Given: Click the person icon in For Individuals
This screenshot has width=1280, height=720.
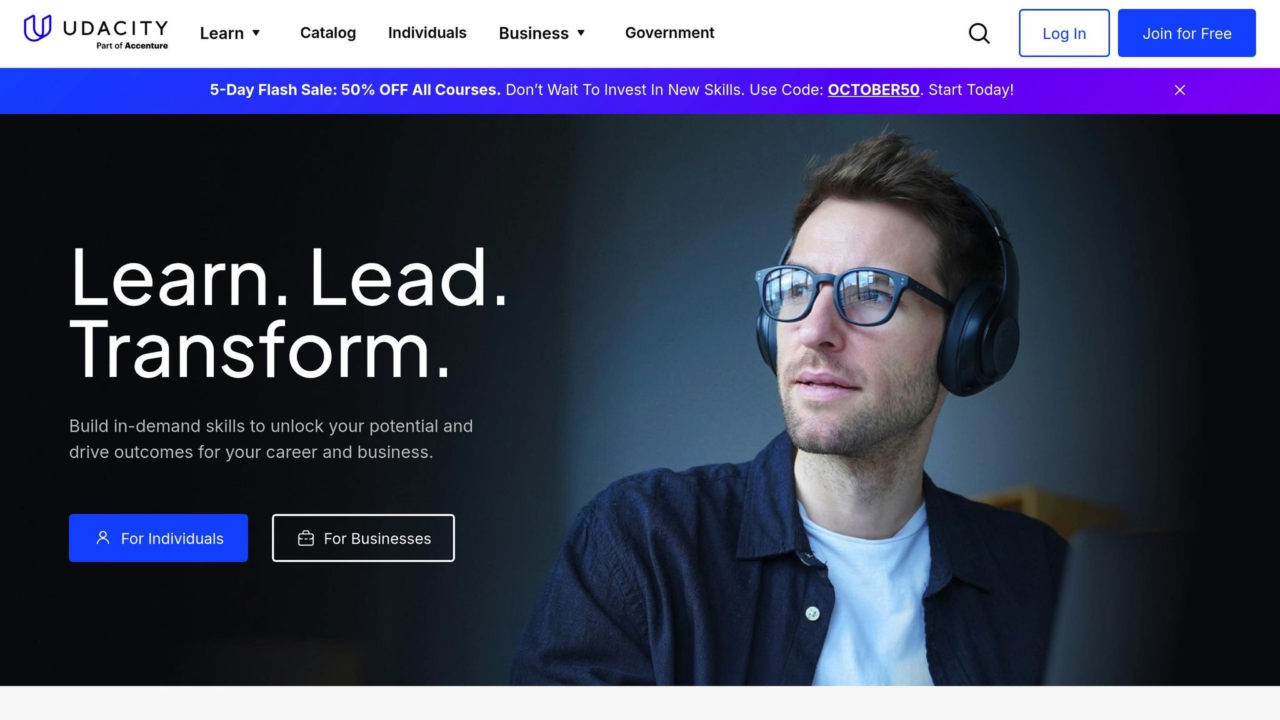Looking at the screenshot, I should click(103, 537).
